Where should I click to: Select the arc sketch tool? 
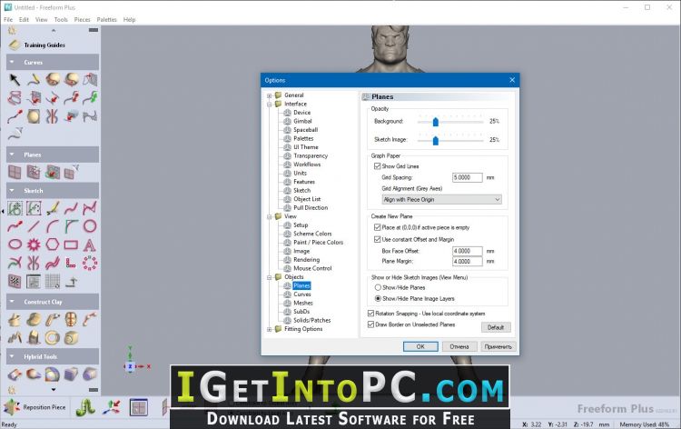click(52, 226)
